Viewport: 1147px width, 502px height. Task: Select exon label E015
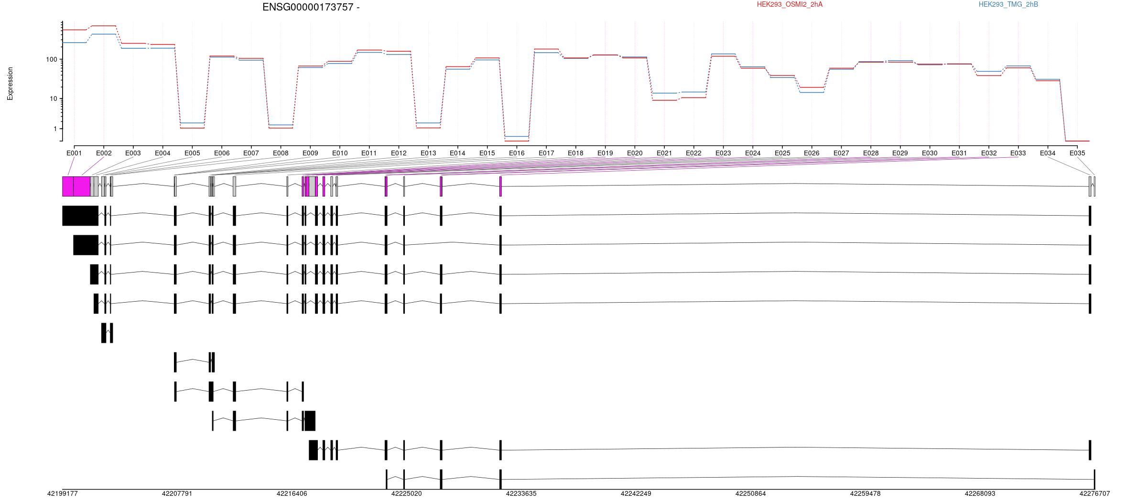487,153
